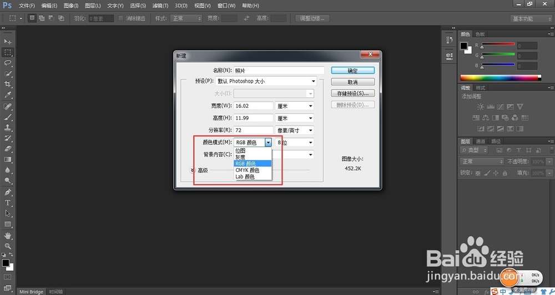Click the red R channel slider
This screenshot has height=295, width=555.
coord(498,44)
